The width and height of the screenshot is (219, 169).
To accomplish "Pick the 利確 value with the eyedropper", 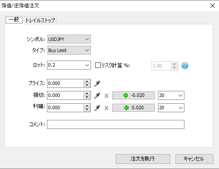I will 97,108.
